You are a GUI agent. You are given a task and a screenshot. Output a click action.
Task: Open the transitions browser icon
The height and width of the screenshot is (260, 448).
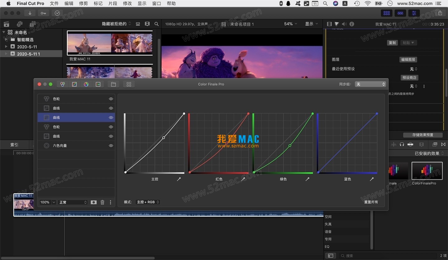pyautogui.click(x=444, y=144)
